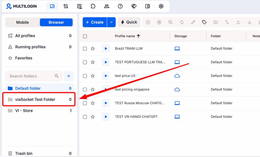Viewport: 260px width, 157px height.
Task: Open the automation scripts icon in top bar
Action: pos(66,6)
